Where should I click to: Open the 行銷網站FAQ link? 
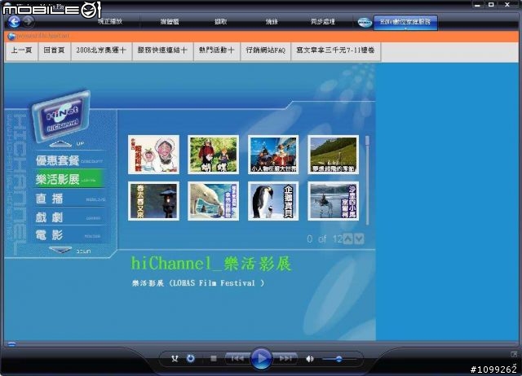coord(265,50)
